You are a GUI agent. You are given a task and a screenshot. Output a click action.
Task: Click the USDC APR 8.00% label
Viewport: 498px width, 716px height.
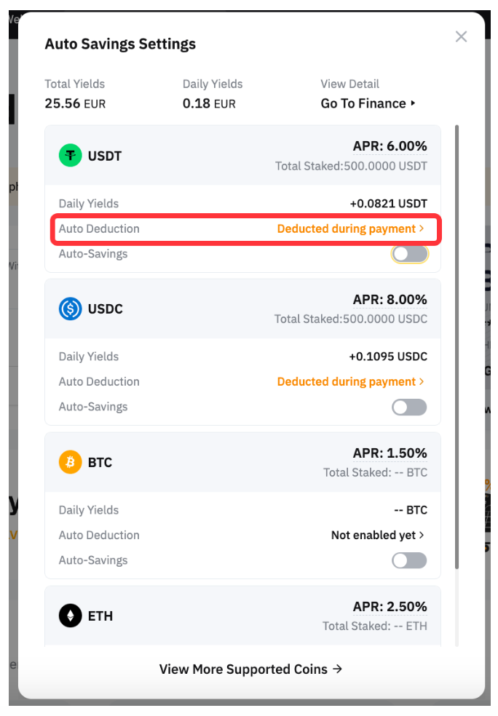(x=390, y=299)
